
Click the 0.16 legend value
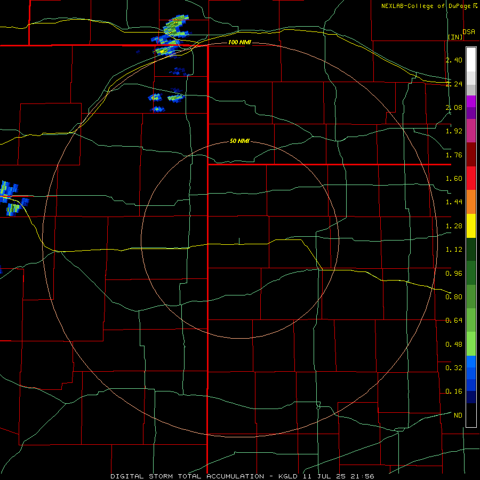point(454,391)
